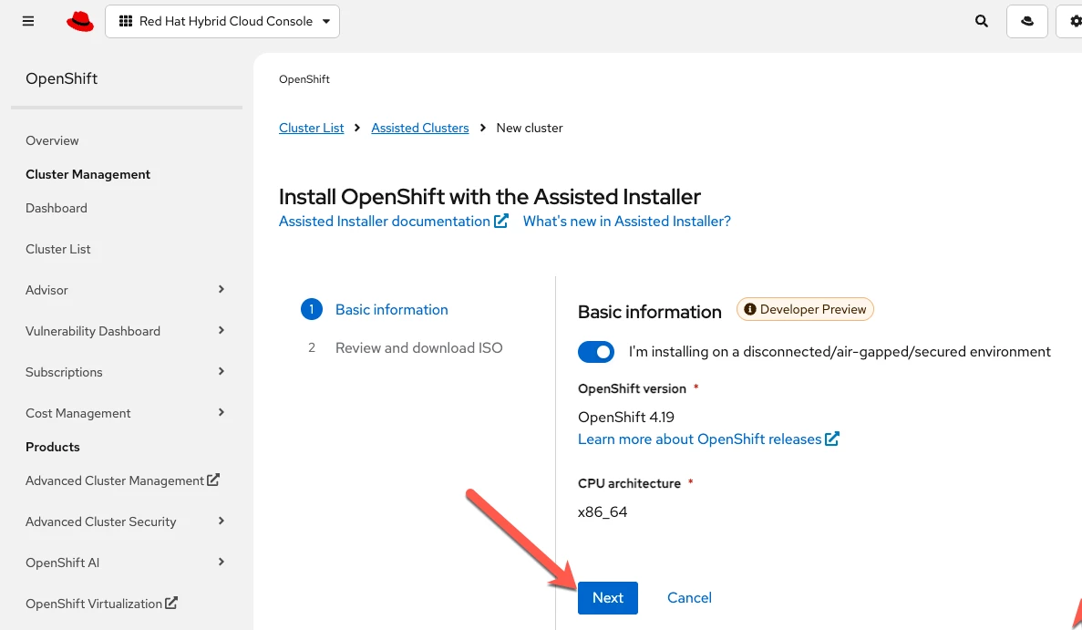1082x630 pixels.
Task: Select step 2 Review and download ISO
Action: [419, 347]
